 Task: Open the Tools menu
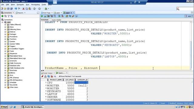(44, 5)
